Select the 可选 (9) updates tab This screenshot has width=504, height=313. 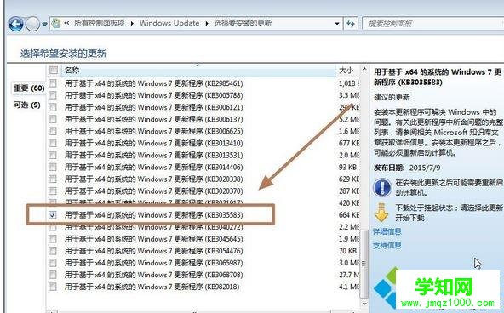coord(27,105)
